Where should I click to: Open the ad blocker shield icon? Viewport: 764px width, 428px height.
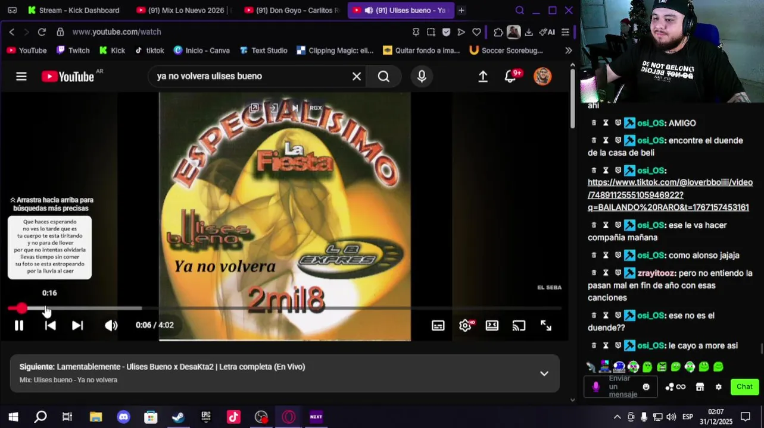tap(446, 32)
